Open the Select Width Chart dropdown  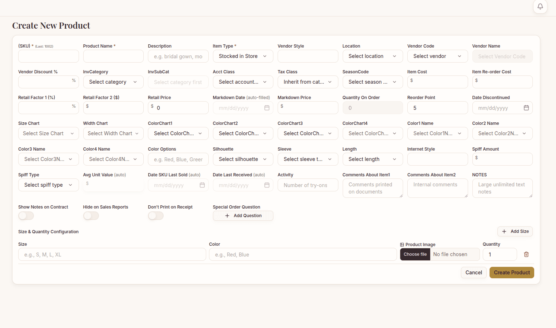point(113,133)
